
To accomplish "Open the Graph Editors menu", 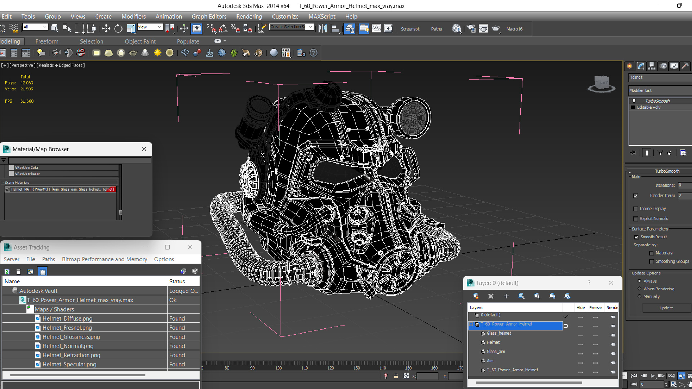I will [x=209, y=17].
